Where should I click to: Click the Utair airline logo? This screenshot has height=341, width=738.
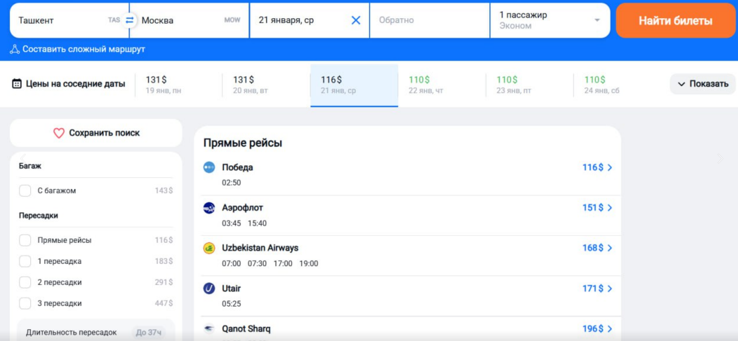[209, 288]
